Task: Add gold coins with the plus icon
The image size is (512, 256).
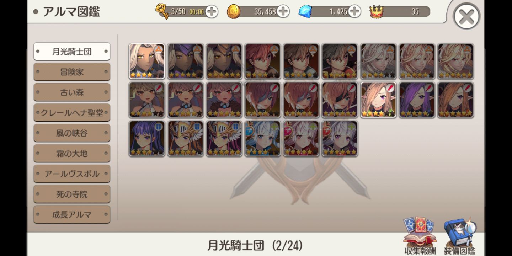Action: tap(283, 12)
